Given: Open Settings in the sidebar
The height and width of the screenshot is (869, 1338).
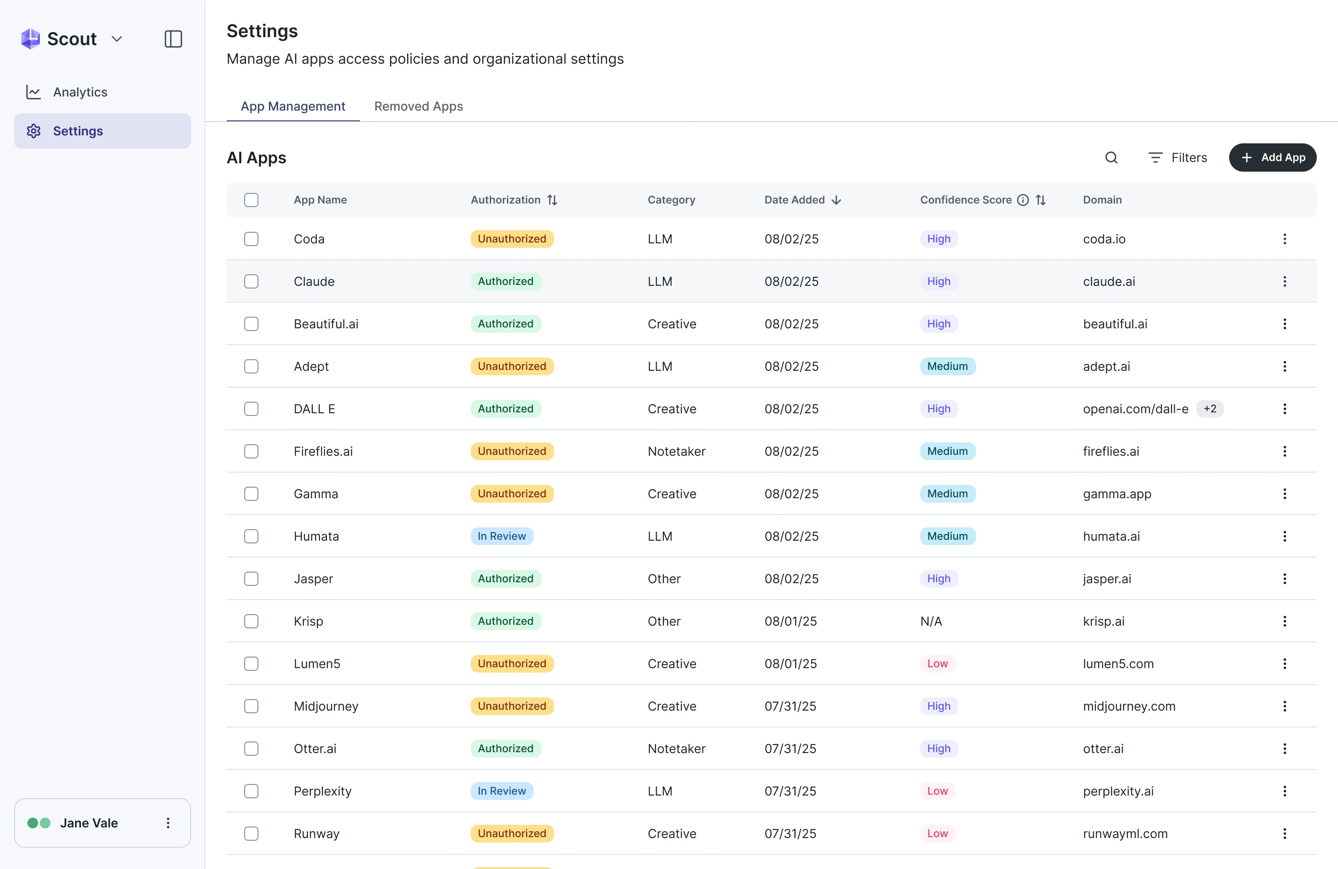Looking at the screenshot, I should (x=102, y=131).
